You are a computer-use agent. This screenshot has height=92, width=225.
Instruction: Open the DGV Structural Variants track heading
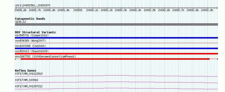(x=35, y=32)
